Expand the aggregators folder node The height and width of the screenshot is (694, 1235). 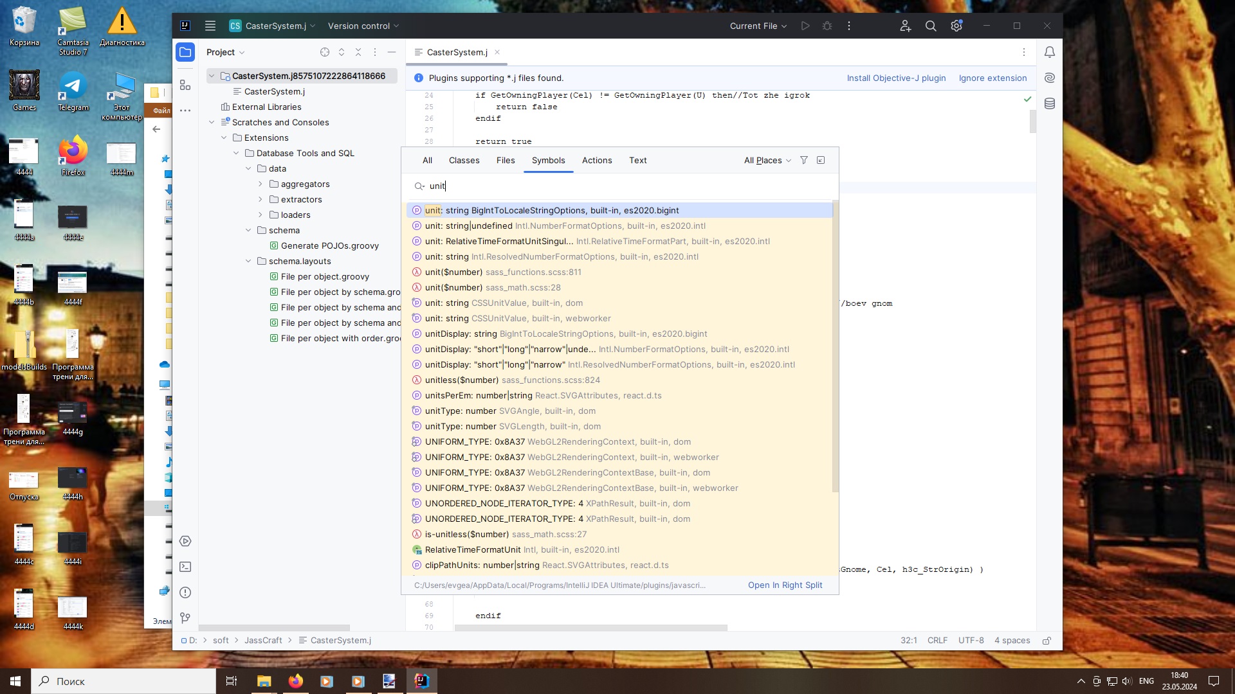[x=261, y=184]
